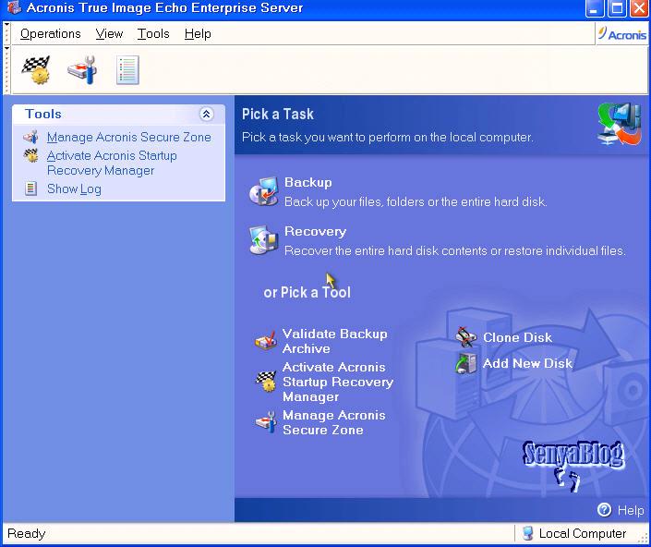This screenshot has width=651, height=547.
Task: Click the Recovery task icon
Action: pos(264,240)
